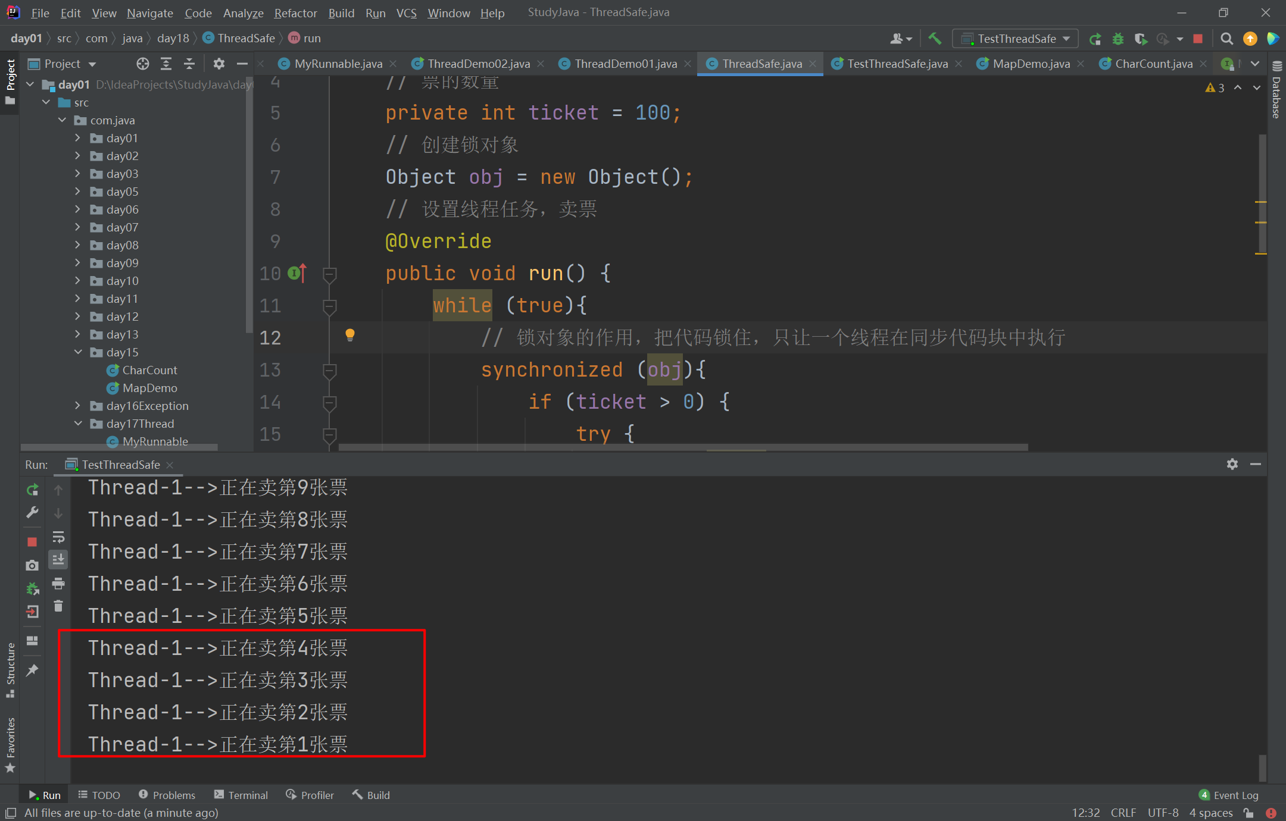Switch to the CharCount.java tab
This screenshot has width=1286, height=821.
[1153, 64]
